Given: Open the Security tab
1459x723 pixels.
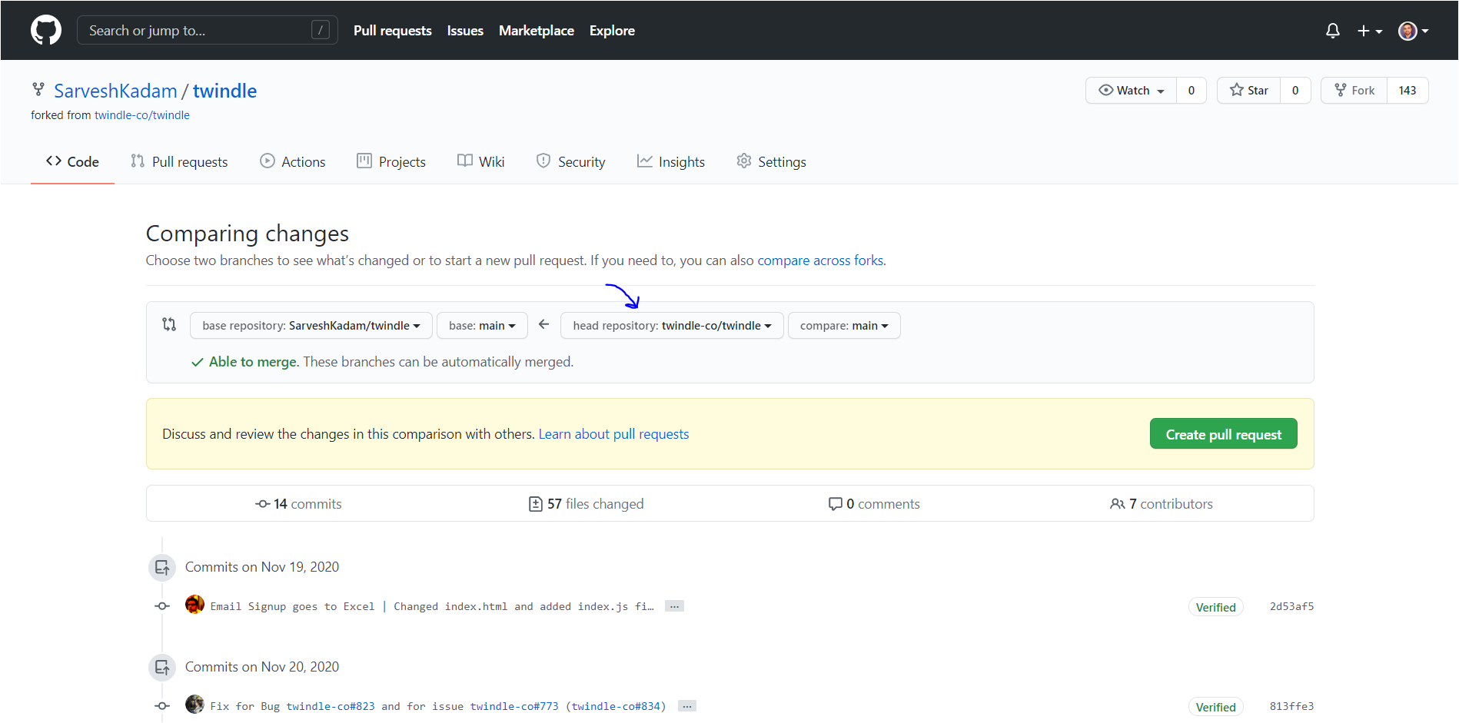Looking at the screenshot, I should tap(570, 162).
